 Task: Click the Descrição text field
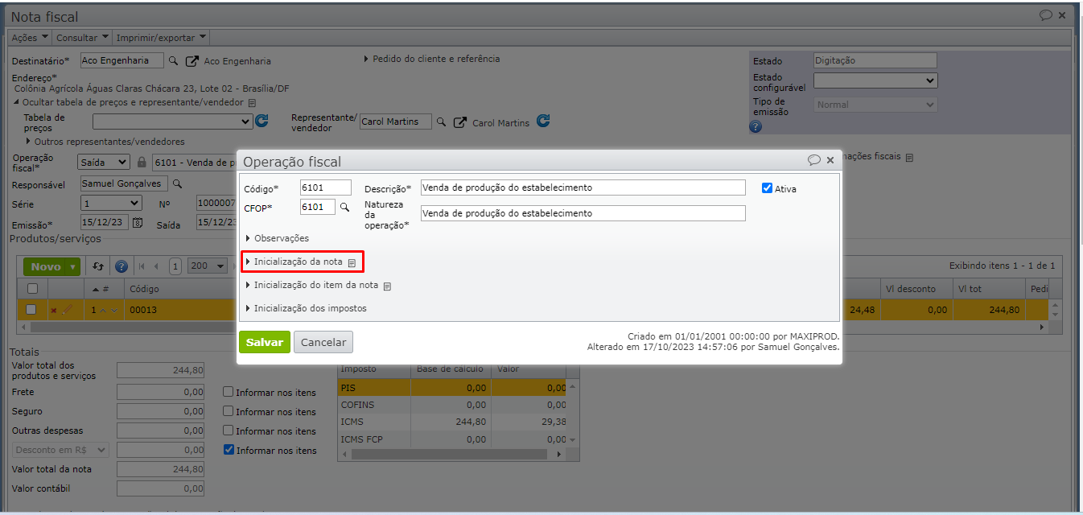pos(583,187)
